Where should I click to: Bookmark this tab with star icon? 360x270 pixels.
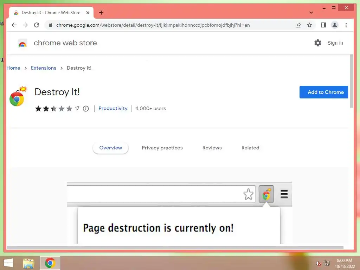(x=309, y=25)
